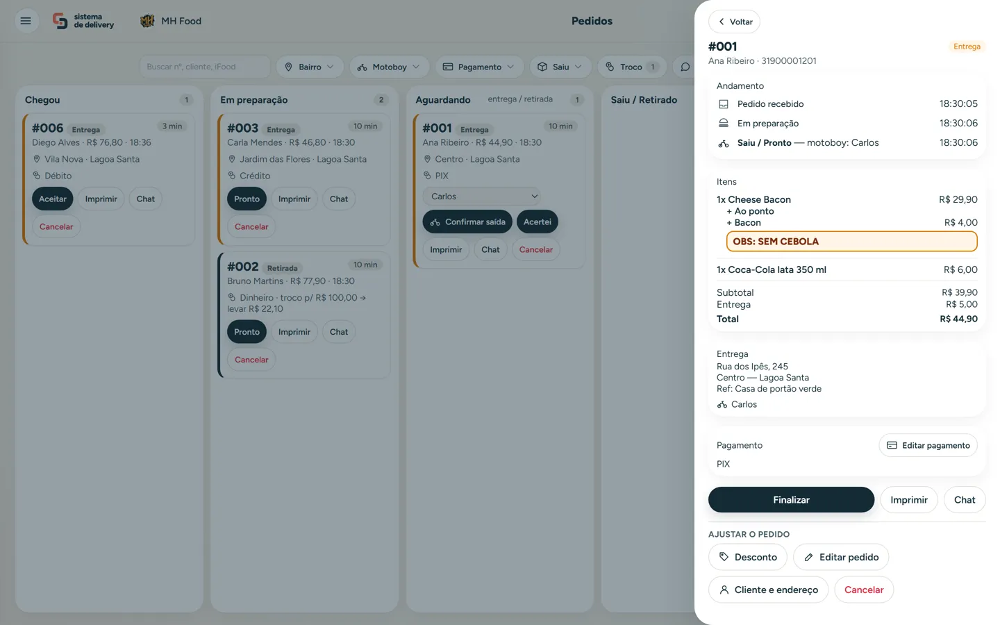Open chat for order #003
Viewport: 1000px width, 625px height.
click(339, 199)
